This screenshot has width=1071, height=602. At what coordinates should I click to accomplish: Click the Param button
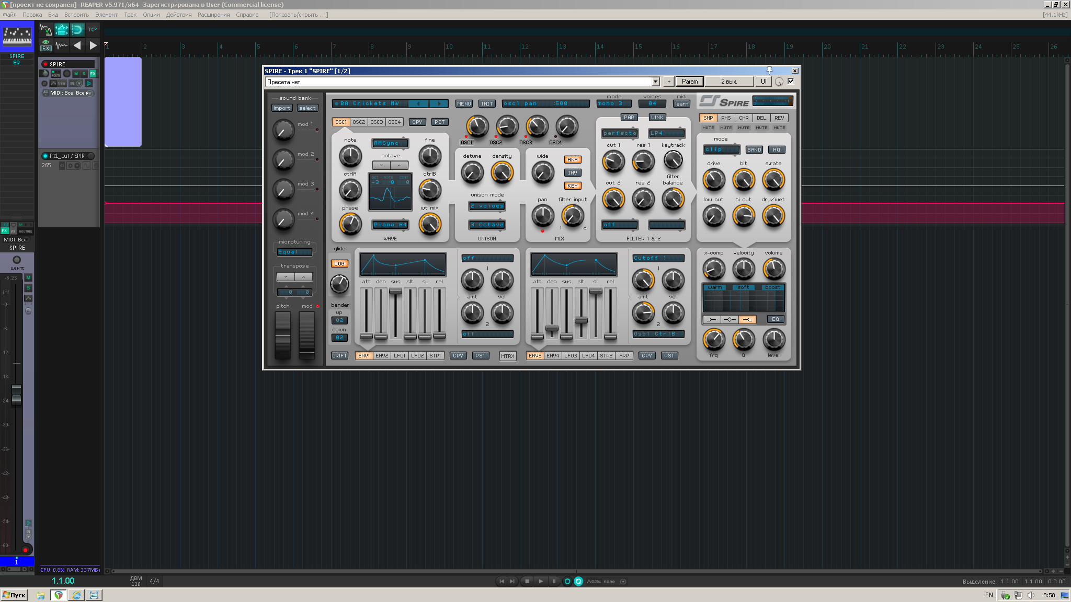pyautogui.click(x=690, y=82)
